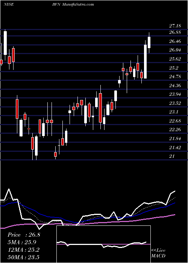
Task: Click the 23.52 price axis label
Action: tap(175, 103)
